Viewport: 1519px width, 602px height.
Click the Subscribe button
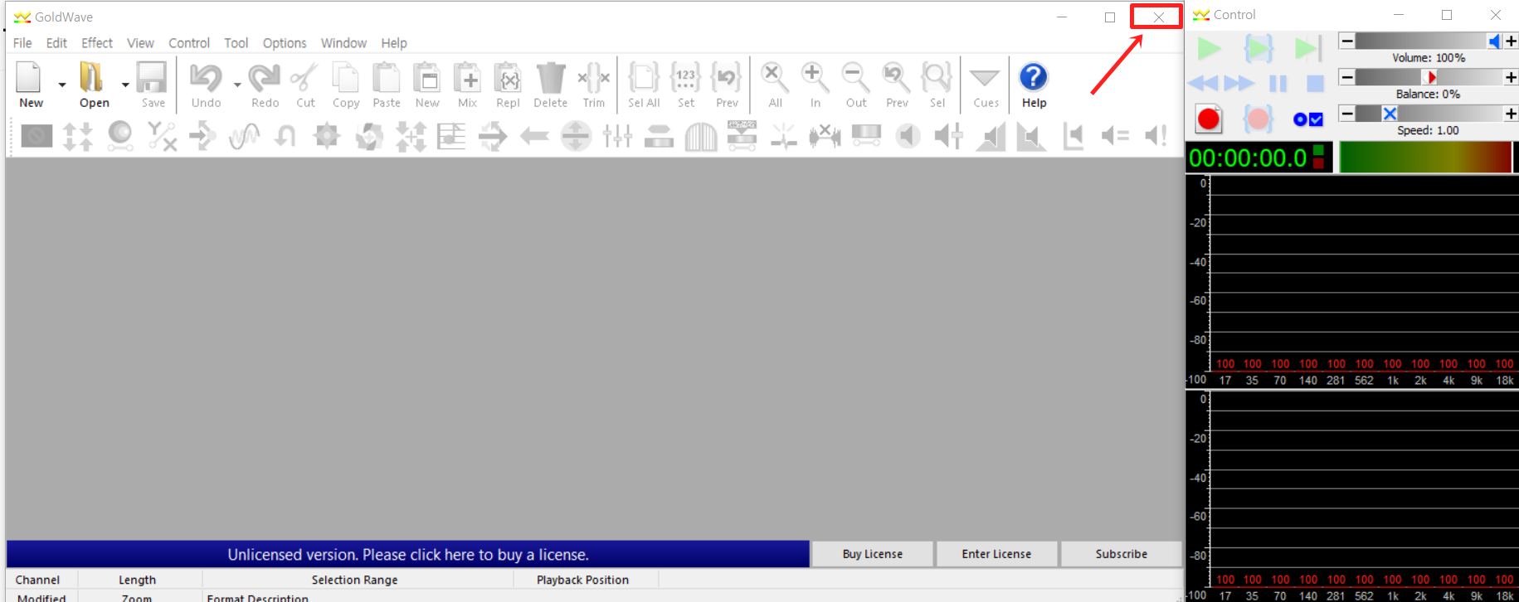(x=1121, y=554)
